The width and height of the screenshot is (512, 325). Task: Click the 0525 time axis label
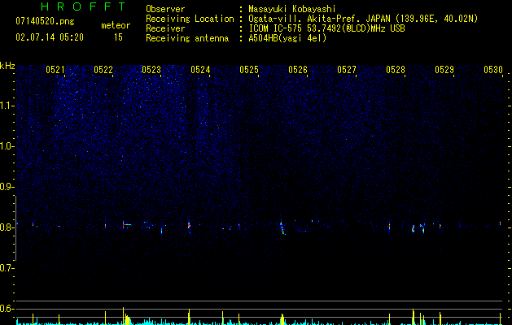[249, 70]
